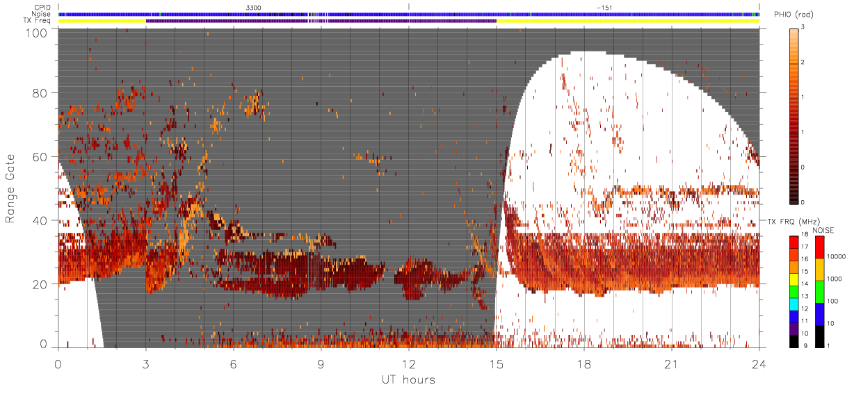Click UT hours tick label 3
This screenshot has height=394, width=854.
coord(145,363)
